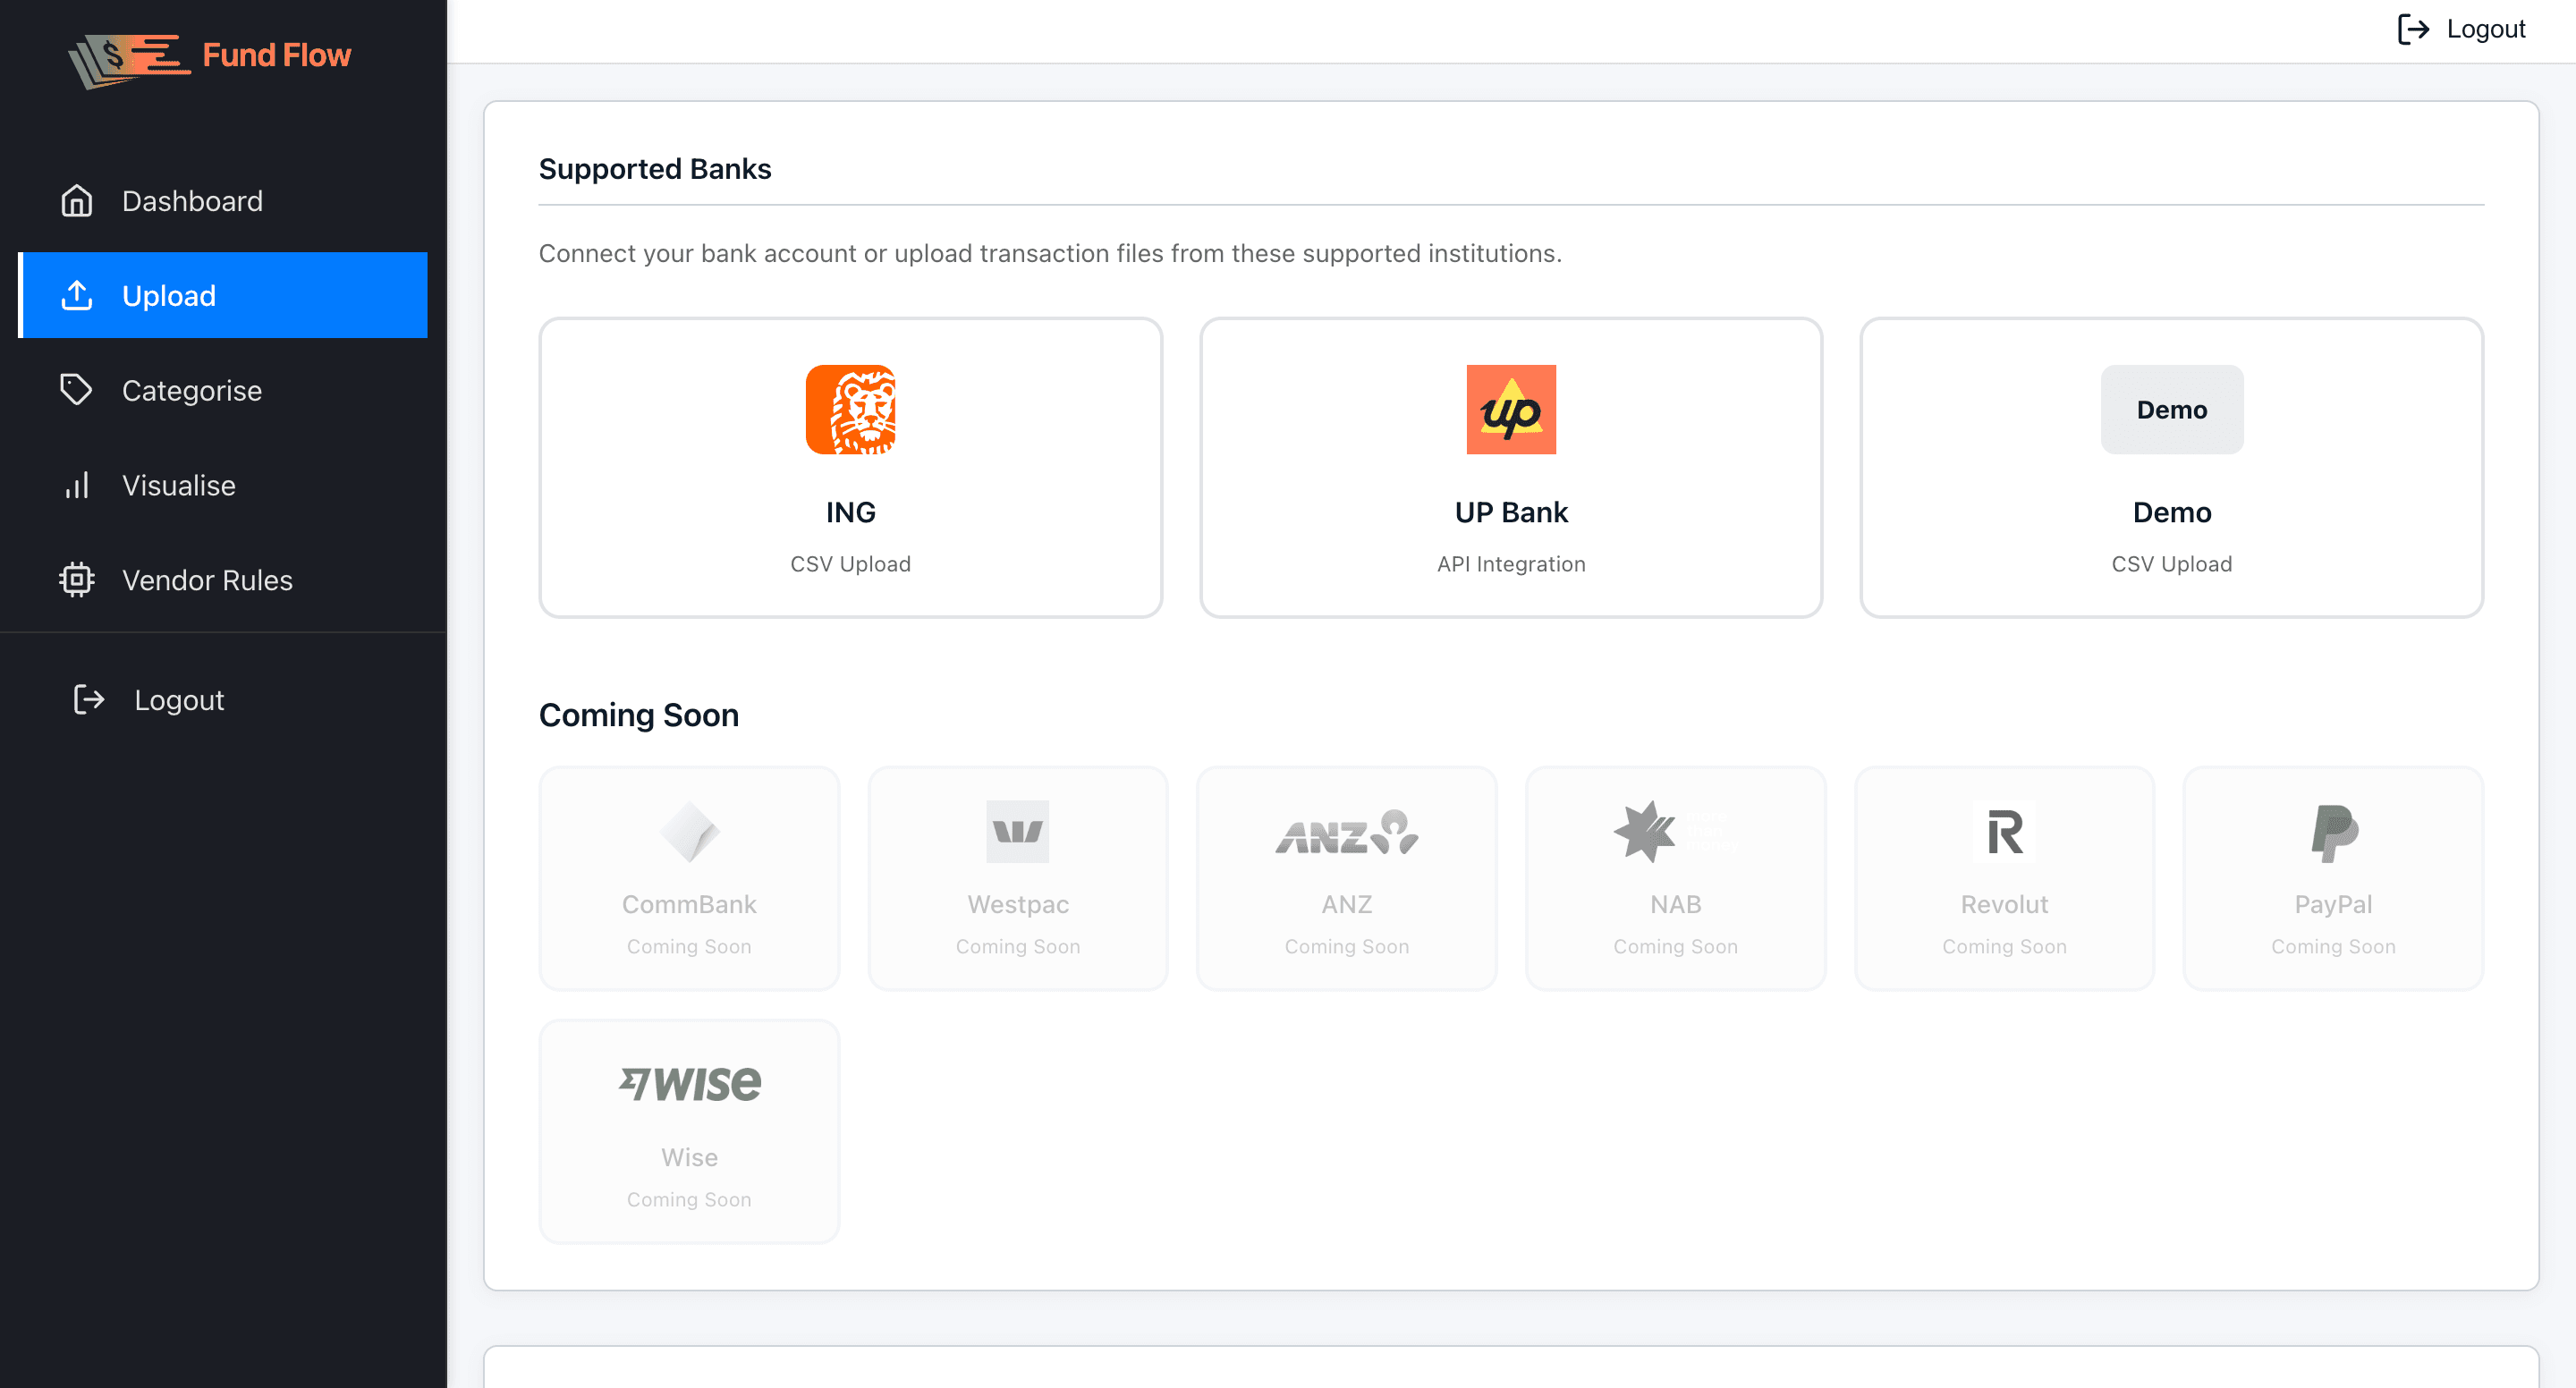2576x1388 pixels.
Task: Click the Revolut label
Action: (2005, 904)
